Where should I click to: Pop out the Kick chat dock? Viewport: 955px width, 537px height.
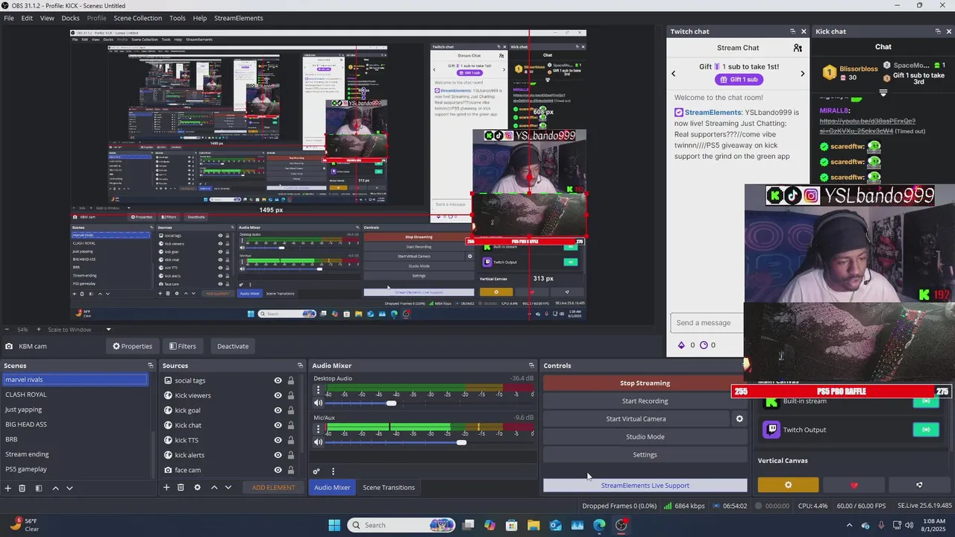tap(938, 31)
